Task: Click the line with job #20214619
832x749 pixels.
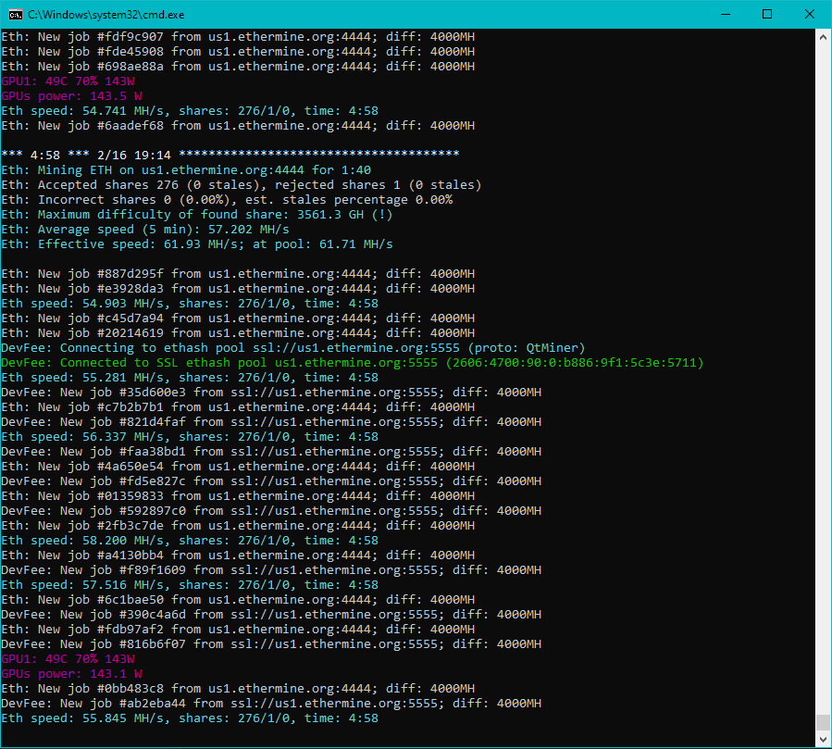Action: (x=238, y=332)
